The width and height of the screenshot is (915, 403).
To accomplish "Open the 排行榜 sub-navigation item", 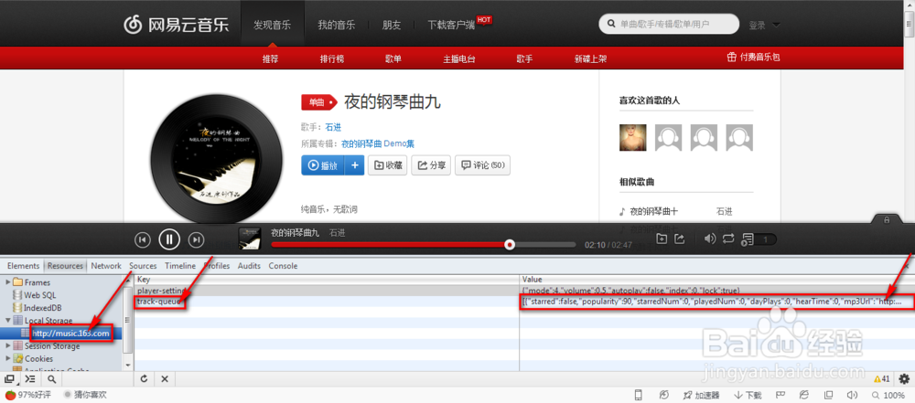I will pos(332,58).
